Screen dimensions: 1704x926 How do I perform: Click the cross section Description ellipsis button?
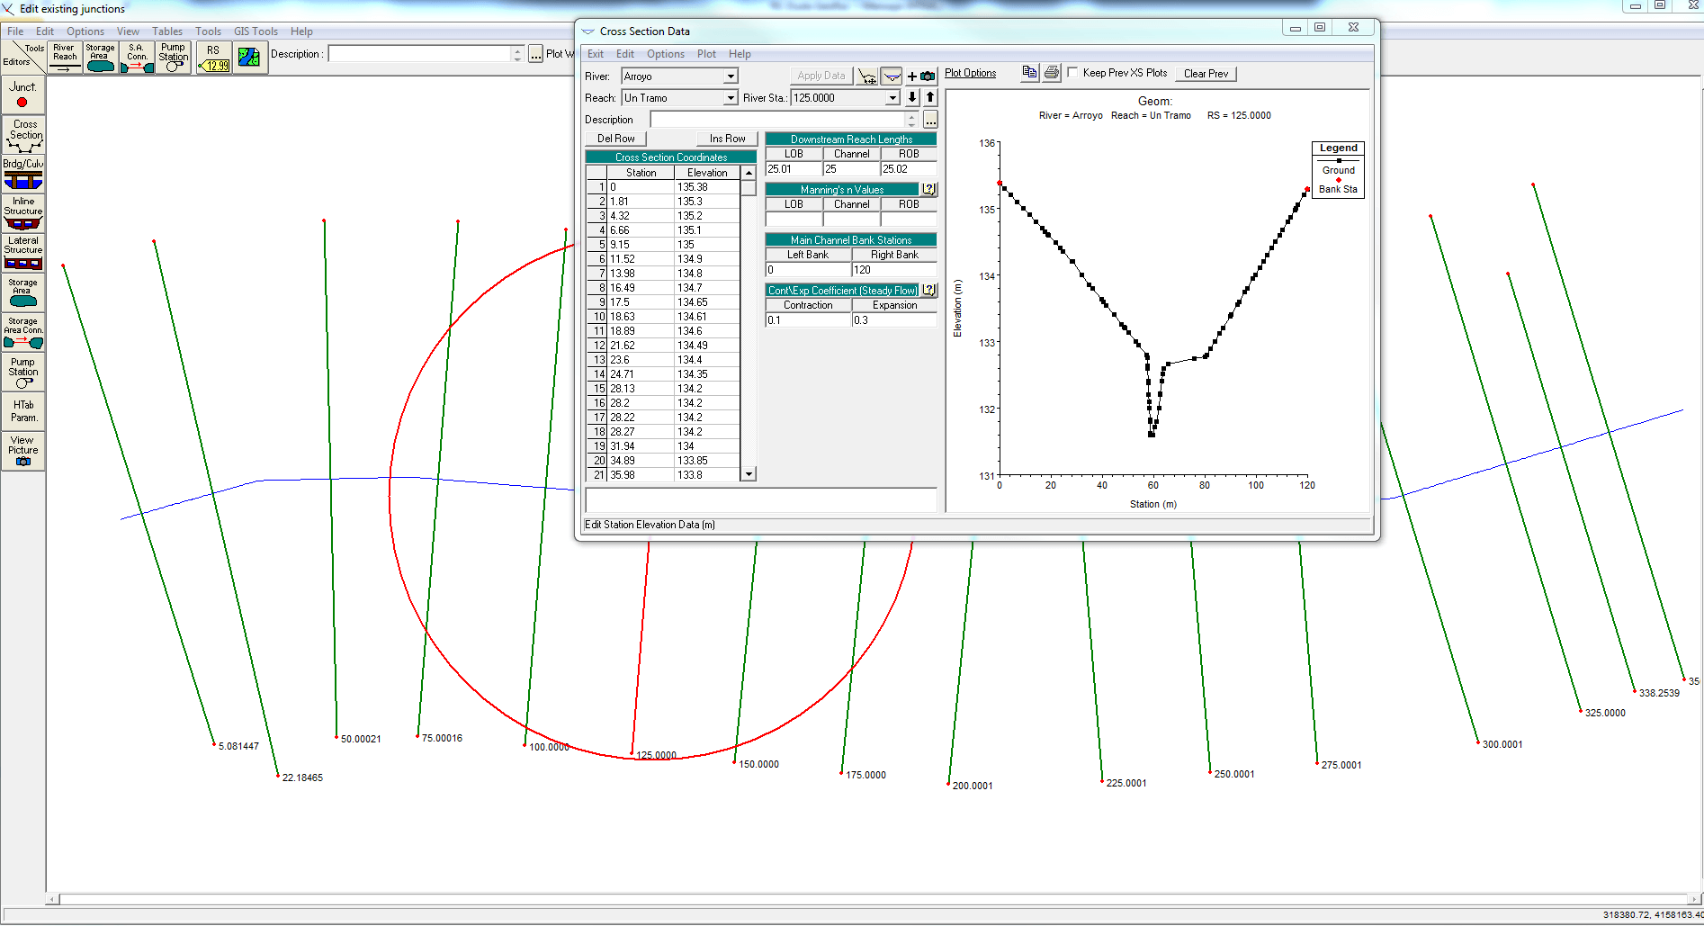[x=930, y=120]
